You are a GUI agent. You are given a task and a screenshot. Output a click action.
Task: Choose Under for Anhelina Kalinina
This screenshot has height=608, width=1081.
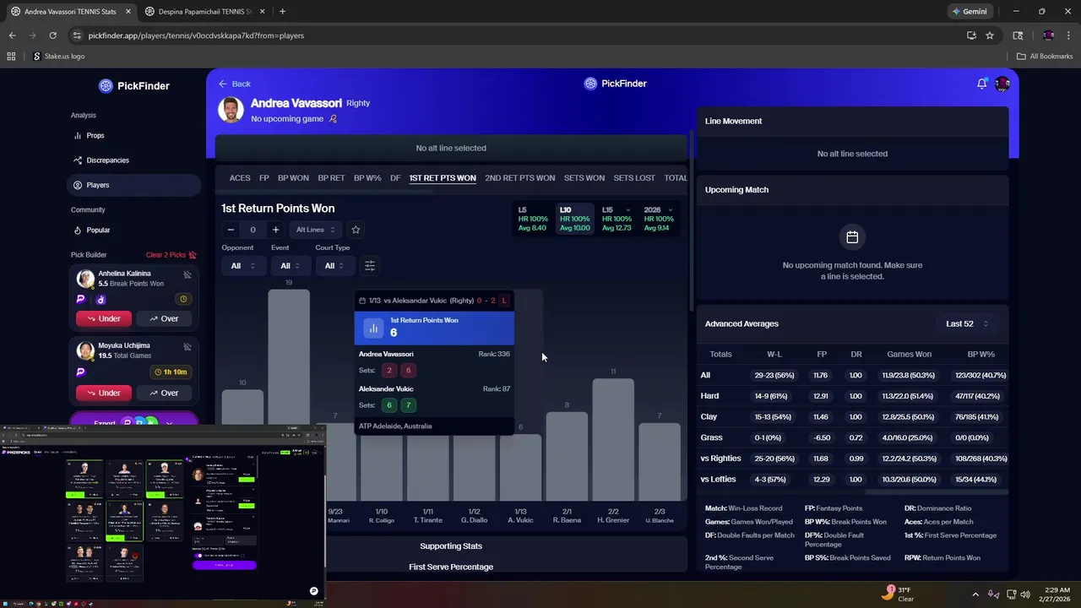pyautogui.click(x=103, y=319)
